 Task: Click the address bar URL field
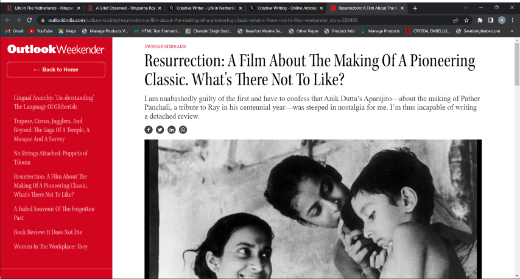(245, 20)
